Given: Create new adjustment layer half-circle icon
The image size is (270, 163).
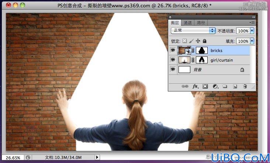Looking at the screenshot, I should (215, 86).
